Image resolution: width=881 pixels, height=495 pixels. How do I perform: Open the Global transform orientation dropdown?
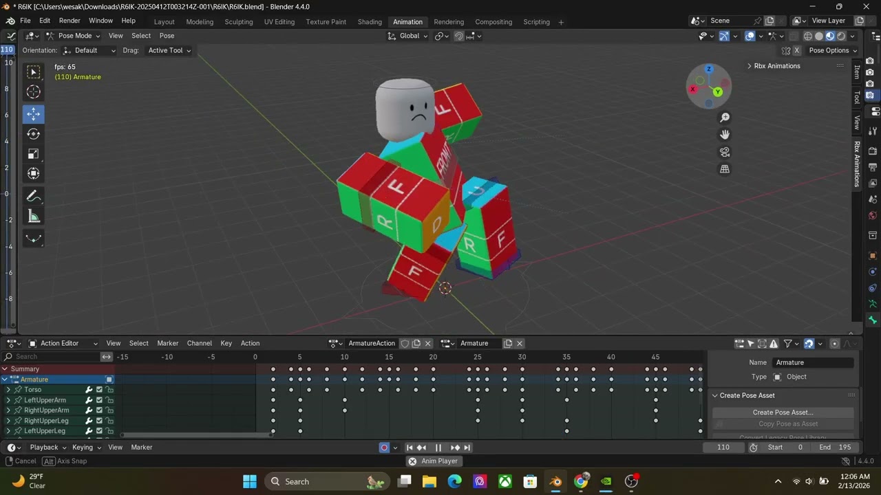click(x=408, y=36)
